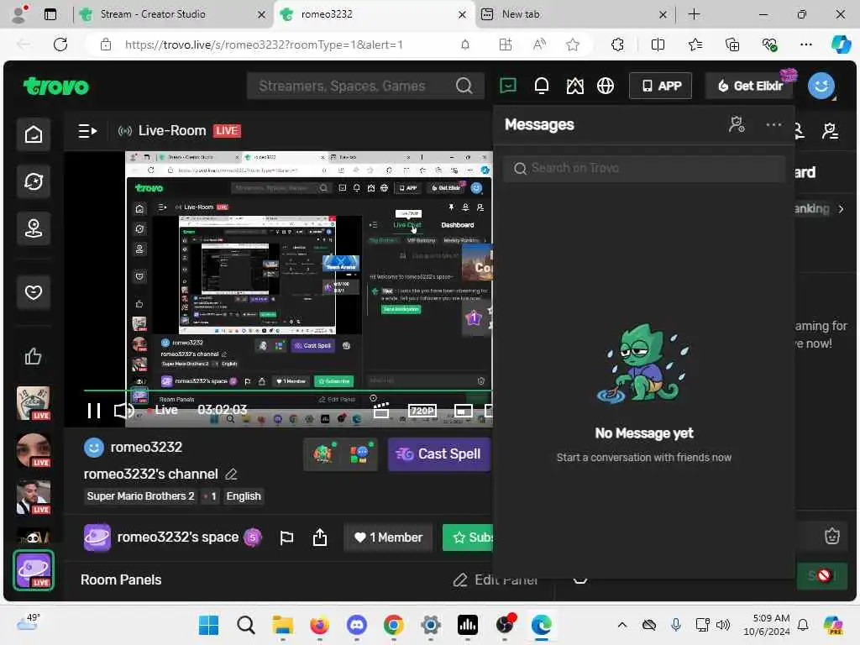Open the Messages chat icon in header

[x=508, y=86]
